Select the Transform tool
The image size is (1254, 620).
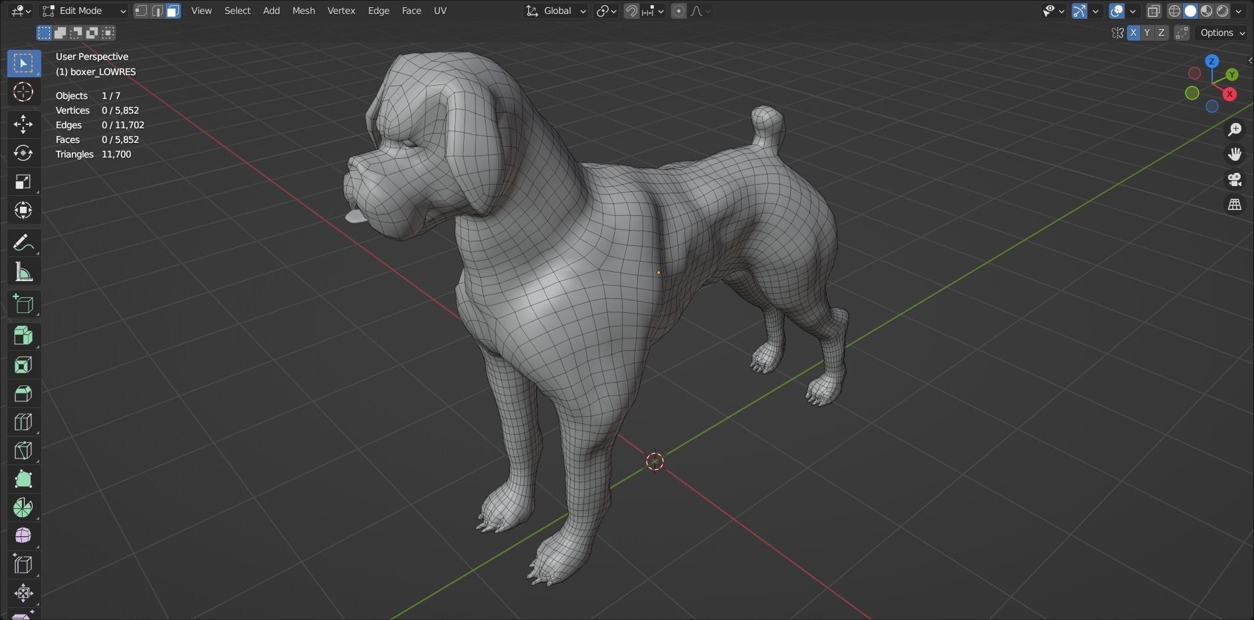(x=23, y=210)
